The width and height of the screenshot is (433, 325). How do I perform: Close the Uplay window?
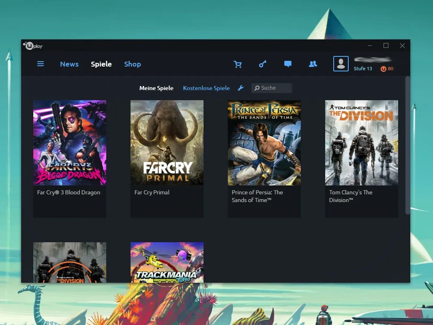402,45
